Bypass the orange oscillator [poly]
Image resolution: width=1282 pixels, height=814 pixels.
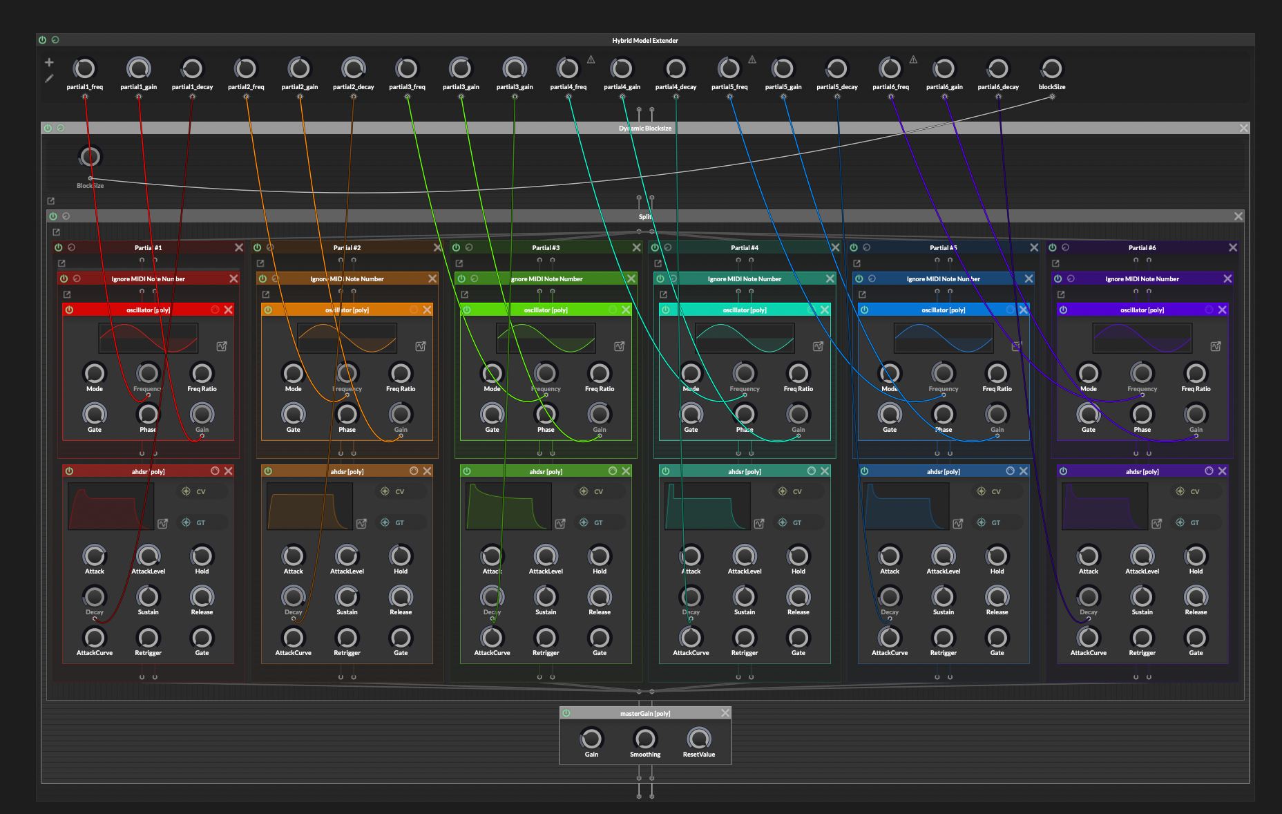[x=268, y=310]
